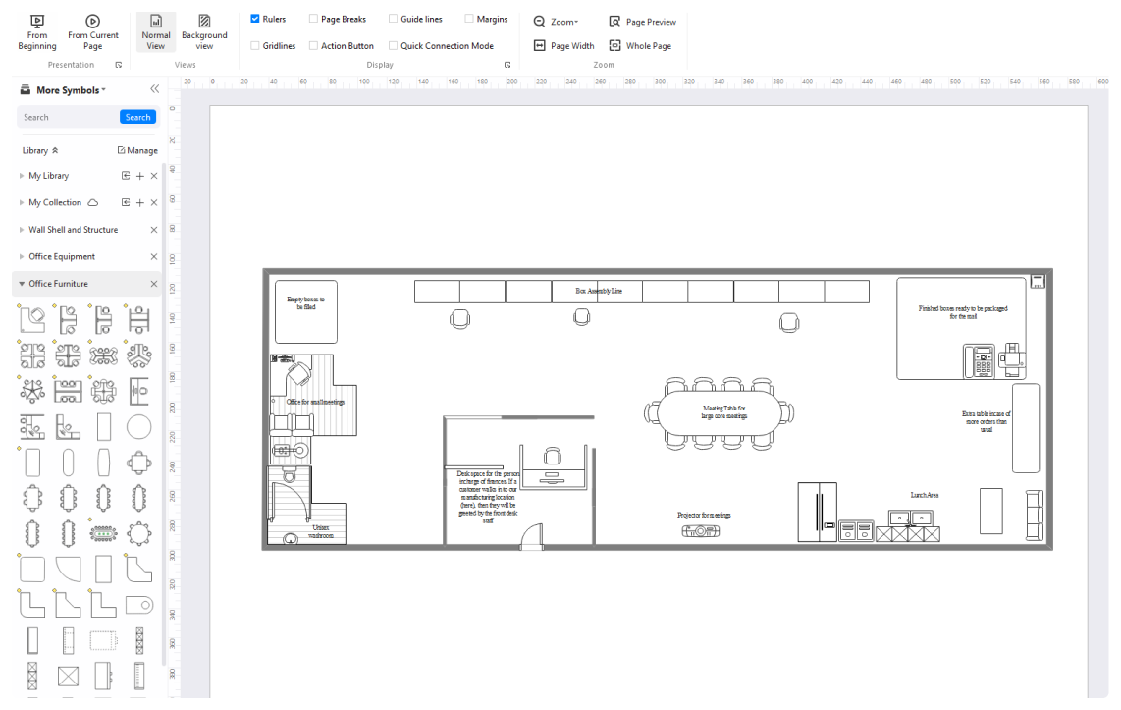Turn on Guide lines
1121x710 pixels.
pos(393,19)
